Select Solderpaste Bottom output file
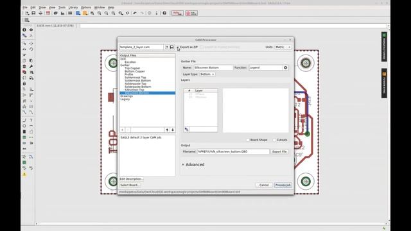This screenshot has width=411, height=231. (x=138, y=87)
